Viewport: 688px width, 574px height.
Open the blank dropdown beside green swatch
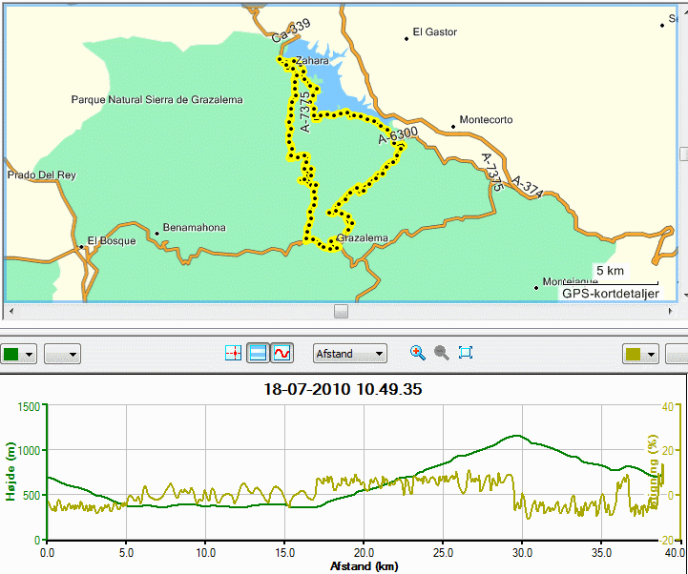tap(62, 354)
